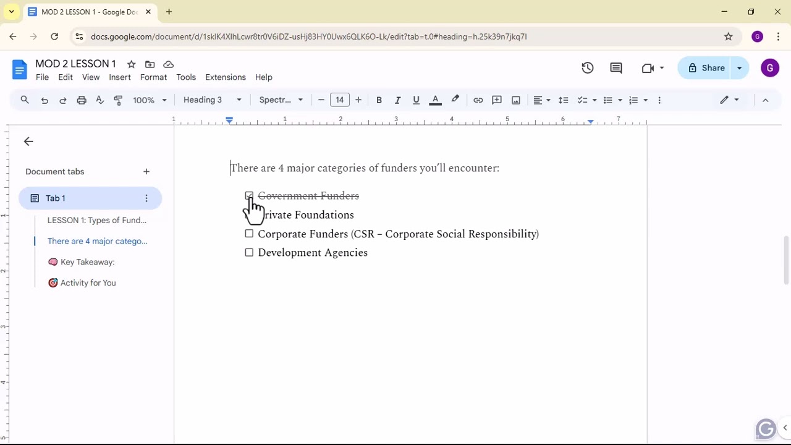Screen dimensions: 791x445
Task: Hide the menus with the caret
Action: [x=765, y=100]
